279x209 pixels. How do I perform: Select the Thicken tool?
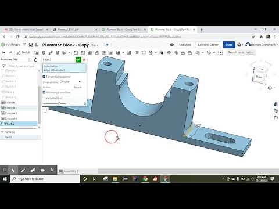point(65,52)
